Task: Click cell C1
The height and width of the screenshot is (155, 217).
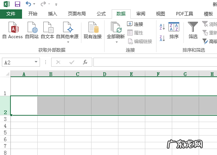Action: [x=78, y=86]
